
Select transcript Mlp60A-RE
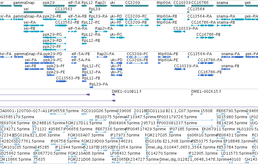coord(167,22)
